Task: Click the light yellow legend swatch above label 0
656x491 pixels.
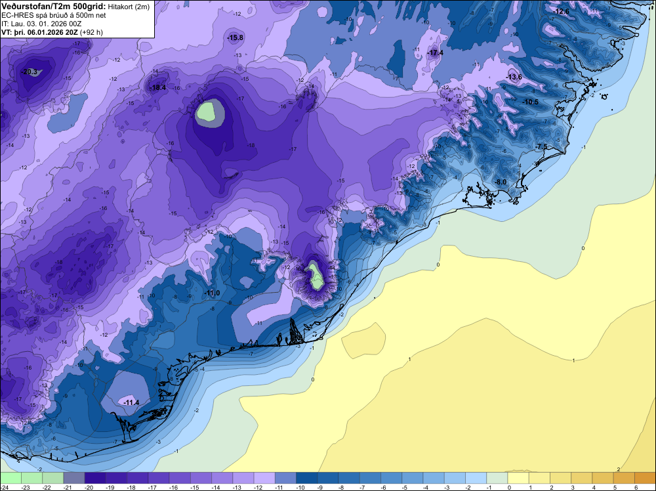Action: coord(518,478)
